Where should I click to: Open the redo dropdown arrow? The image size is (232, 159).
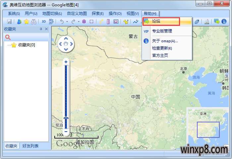(x=79, y=22)
